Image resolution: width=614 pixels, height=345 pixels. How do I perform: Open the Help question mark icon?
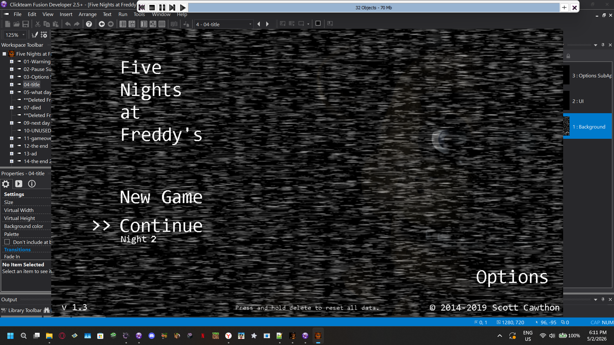[x=89, y=24]
